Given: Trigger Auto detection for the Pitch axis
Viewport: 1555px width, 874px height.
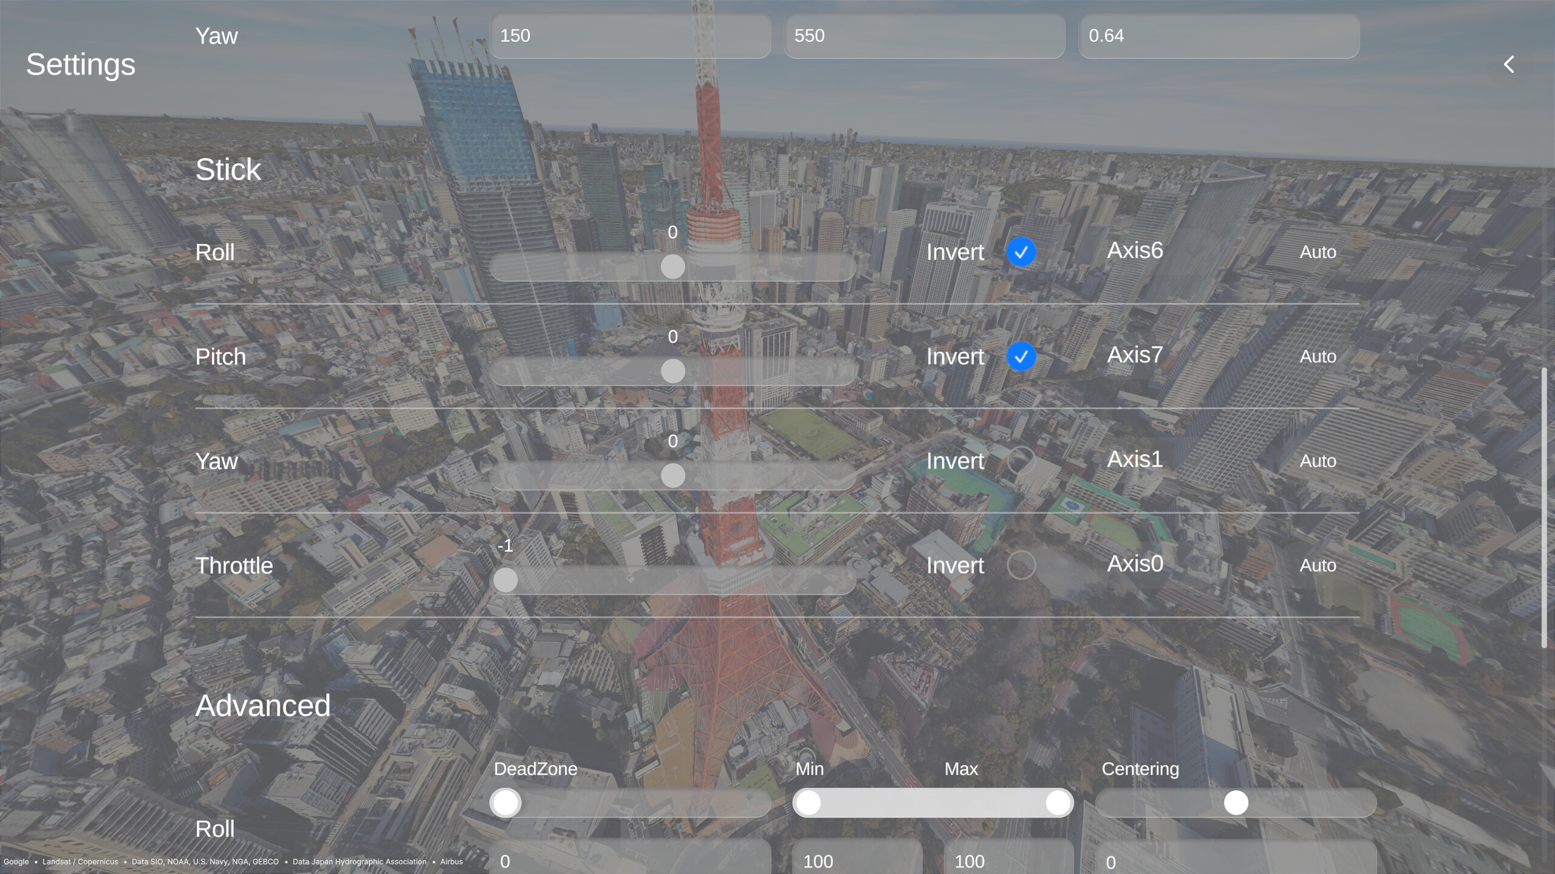Looking at the screenshot, I should pos(1317,357).
